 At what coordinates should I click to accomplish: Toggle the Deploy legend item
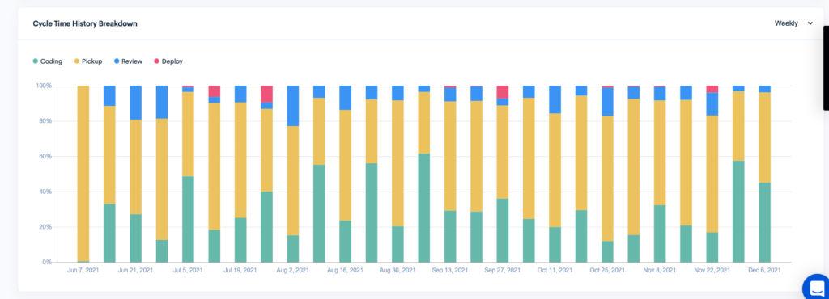168,61
